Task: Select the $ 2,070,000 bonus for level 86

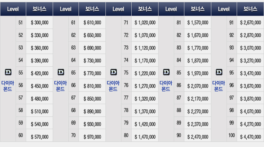Action: [x=198, y=86]
